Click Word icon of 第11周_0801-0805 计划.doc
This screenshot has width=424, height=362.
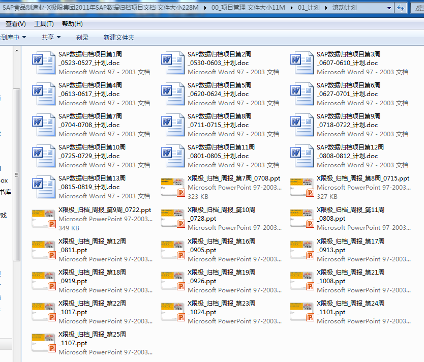tap(172, 156)
